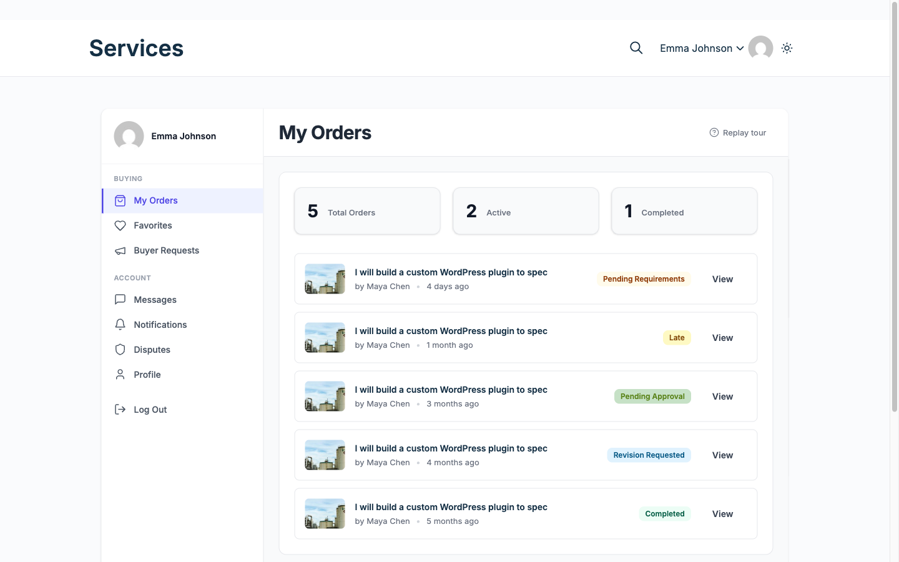Click the Profile person icon
This screenshot has width=899, height=562.
pos(120,375)
